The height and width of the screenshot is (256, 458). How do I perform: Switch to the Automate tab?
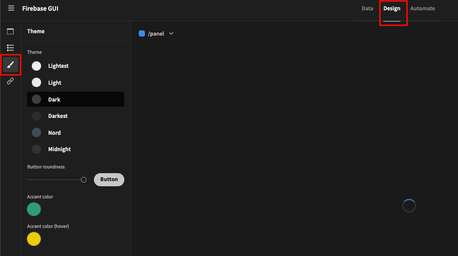tap(422, 8)
